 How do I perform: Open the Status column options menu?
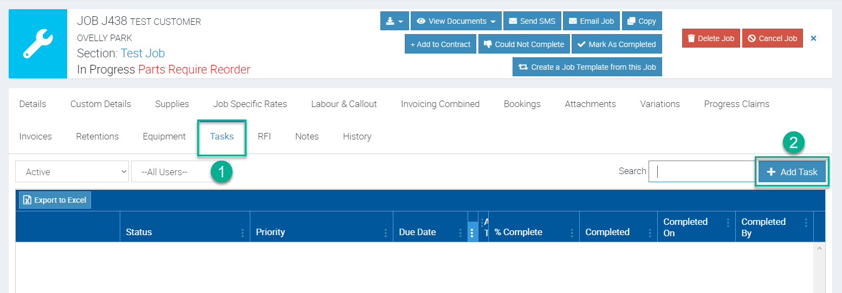coord(242,232)
